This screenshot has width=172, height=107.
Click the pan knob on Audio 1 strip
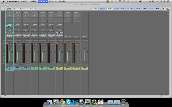tap(11, 45)
